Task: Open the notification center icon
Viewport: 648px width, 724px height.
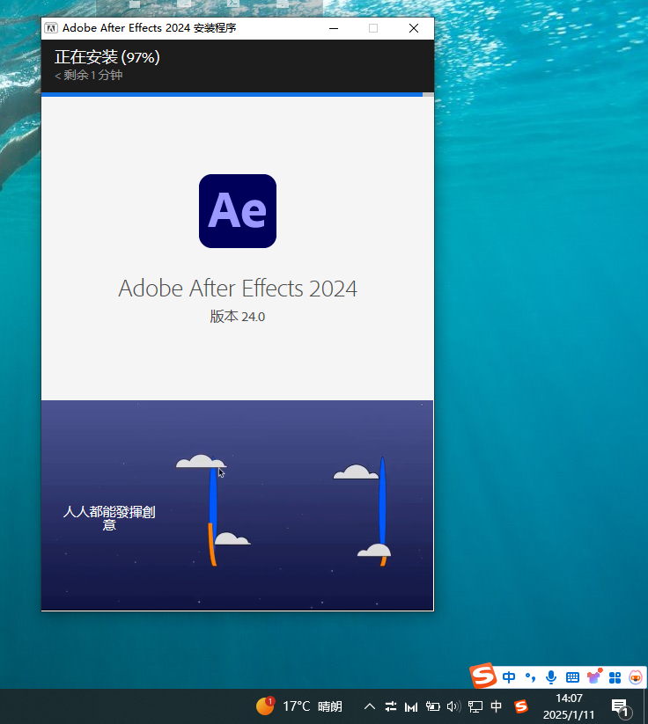Action: pos(621,707)
